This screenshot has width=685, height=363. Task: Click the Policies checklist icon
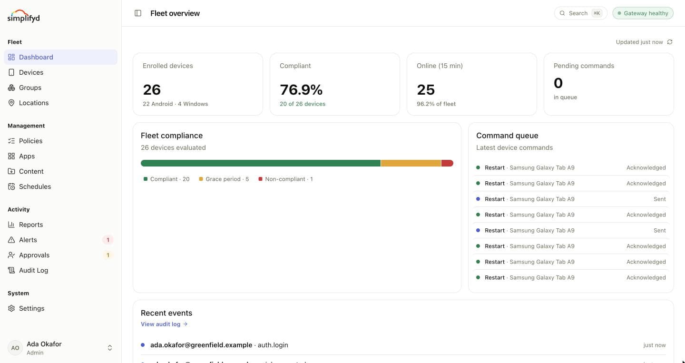[11, 141]
